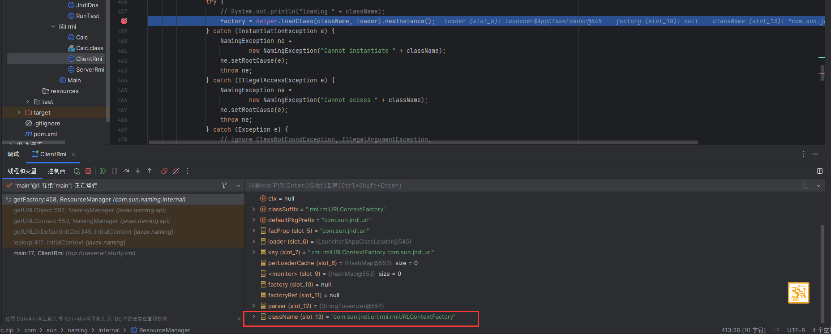Step out of current method
831x334 pixels.
point(150,171)
